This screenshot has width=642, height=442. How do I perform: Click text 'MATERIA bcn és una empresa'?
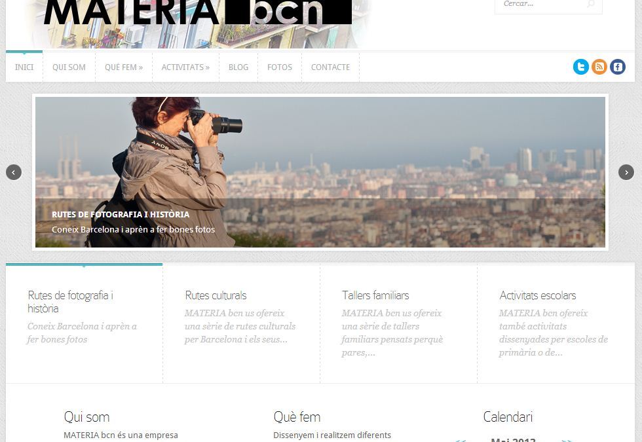click(121, 435)
